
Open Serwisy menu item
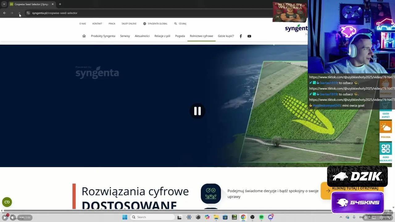(x=125, y=36)
